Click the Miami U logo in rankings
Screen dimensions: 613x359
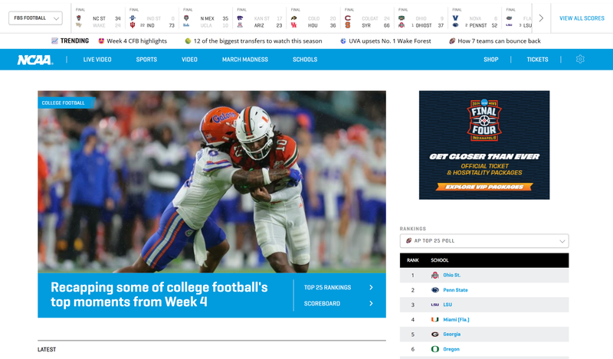pos(434,319)
